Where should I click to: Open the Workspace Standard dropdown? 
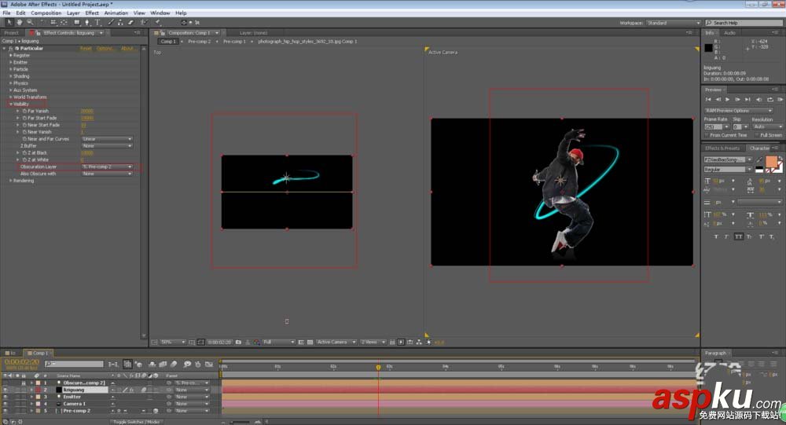pyautogui.click(x=674, y=23)
